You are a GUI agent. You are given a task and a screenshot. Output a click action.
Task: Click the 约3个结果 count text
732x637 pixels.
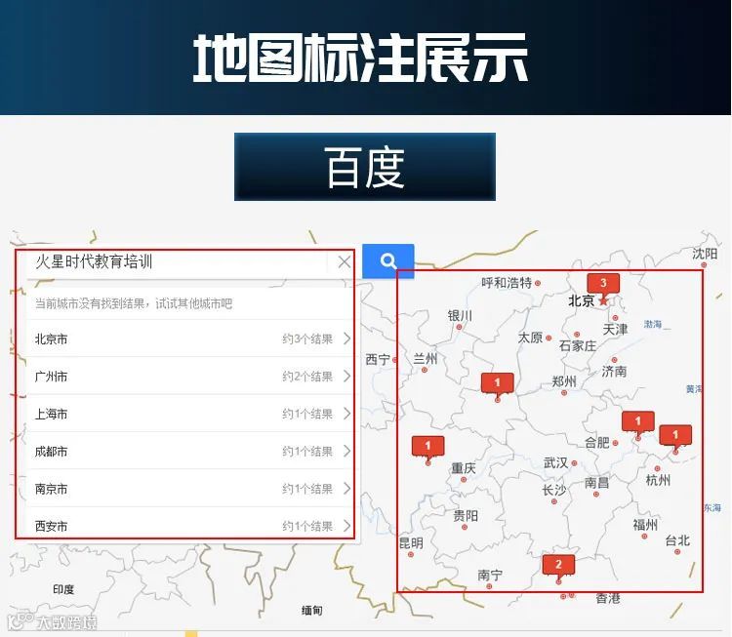(x=307, y=339)
